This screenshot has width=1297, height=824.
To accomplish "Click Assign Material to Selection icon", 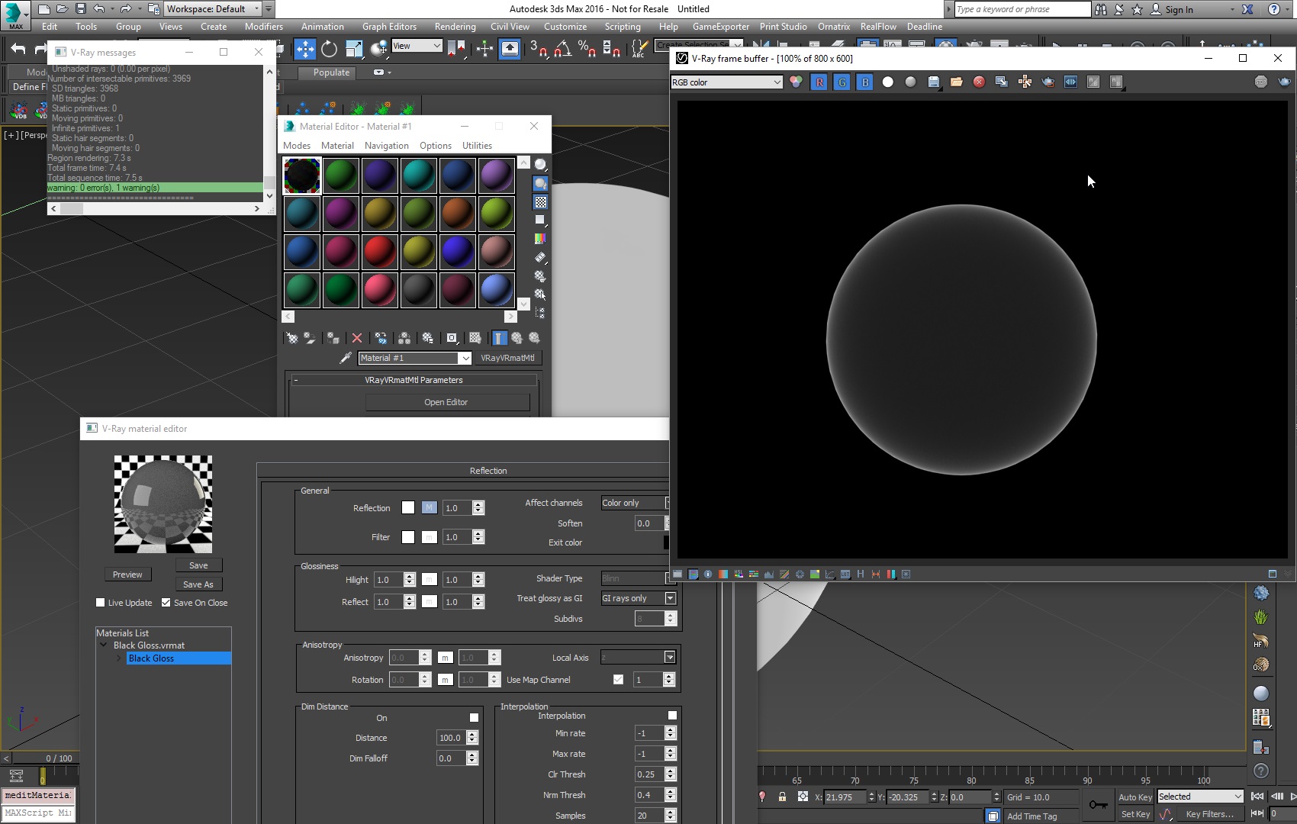I will pyautogui.click(x=333, y=337).
